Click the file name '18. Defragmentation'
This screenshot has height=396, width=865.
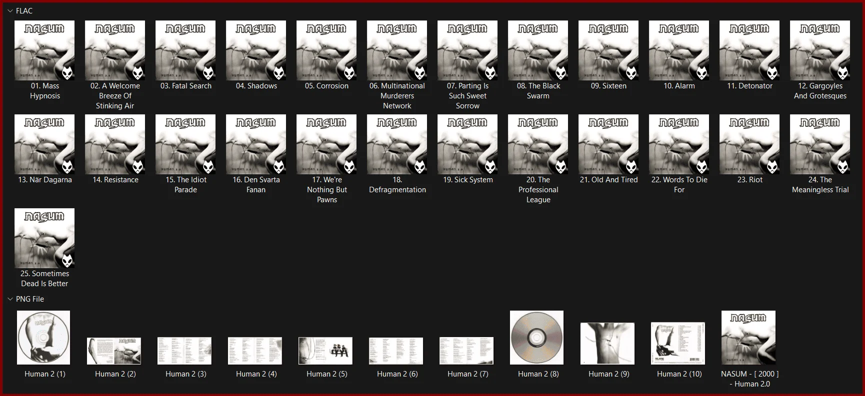tap(397, 185)
